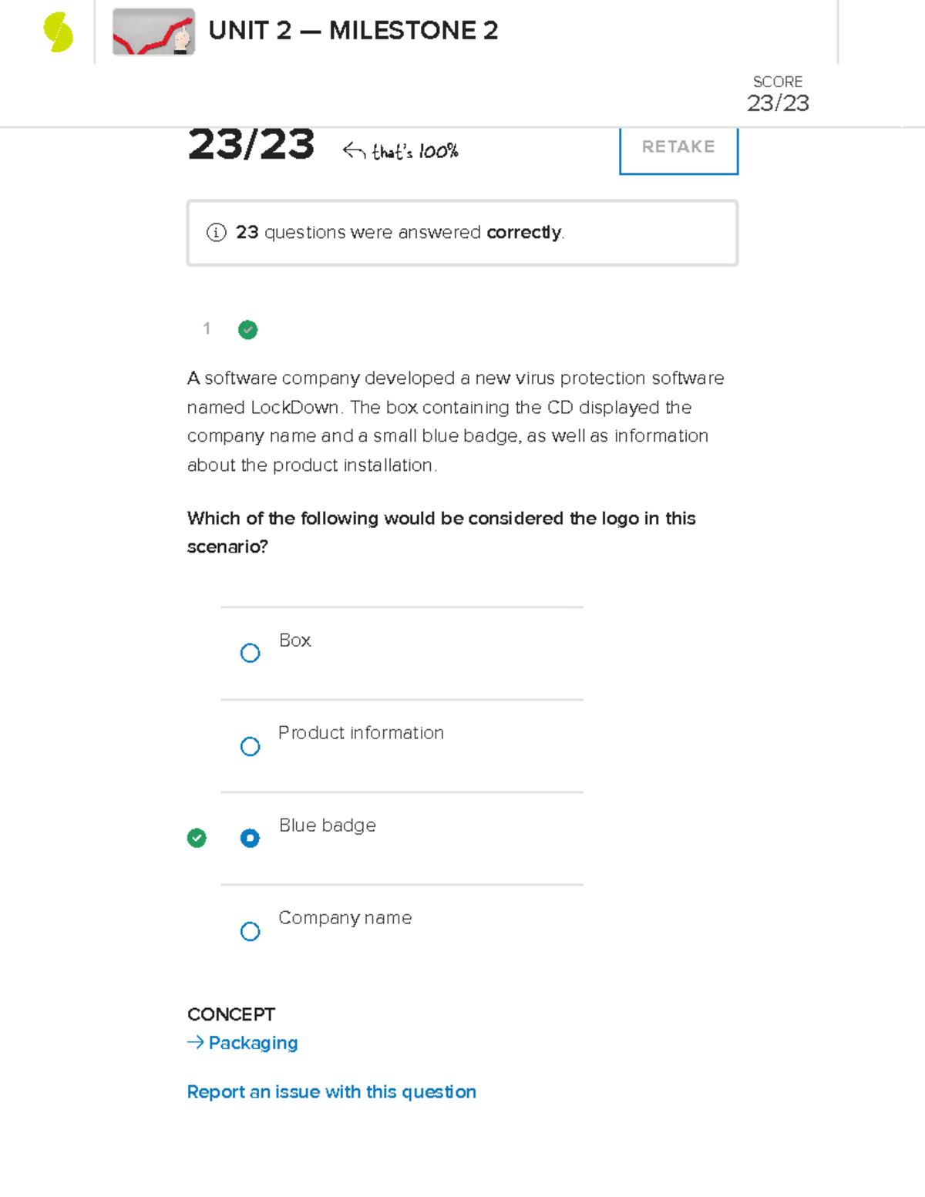Expand details for question 1
The width and height of the screenshot is (925, 1197).
pos(207,329)
